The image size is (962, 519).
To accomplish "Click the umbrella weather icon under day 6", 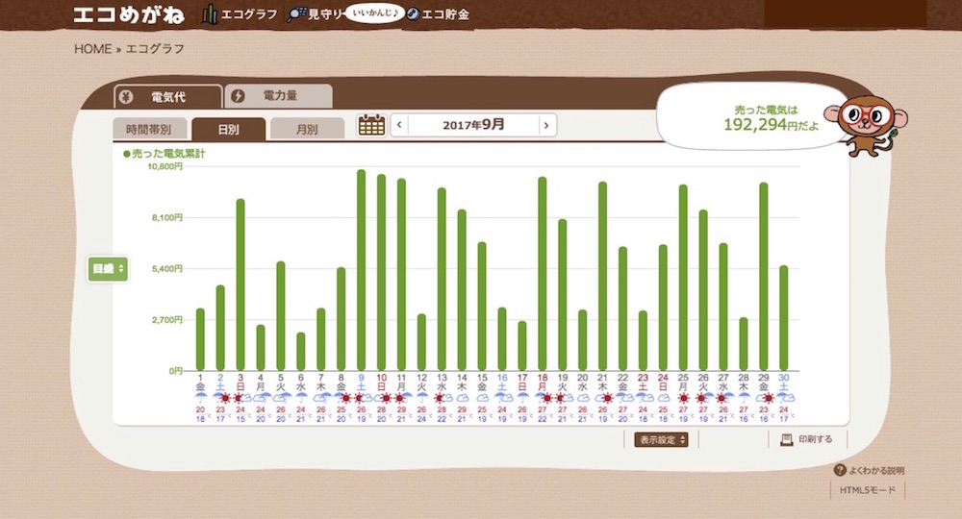I will pyautogui.click(x=300, y=398).
